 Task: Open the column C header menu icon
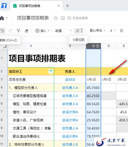(x=98, y=46)
